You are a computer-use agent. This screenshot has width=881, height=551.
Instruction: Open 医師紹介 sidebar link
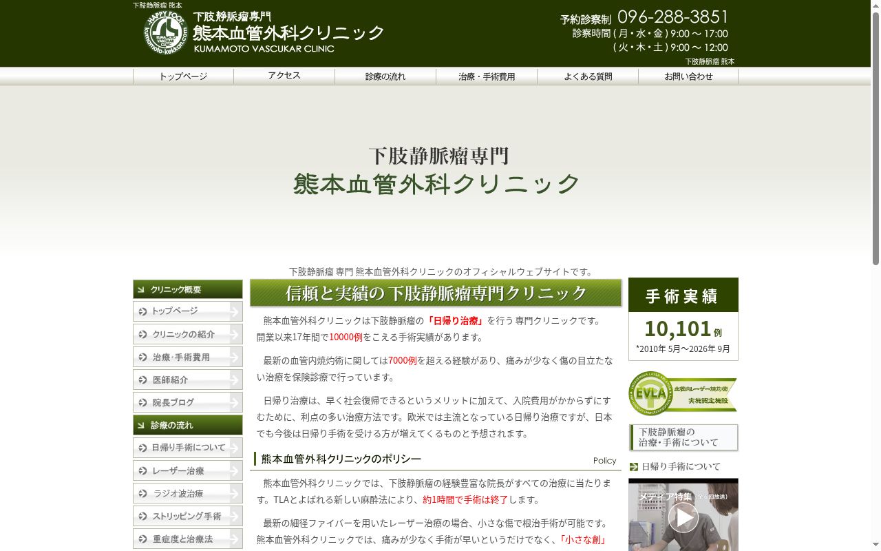(x=188, y=380)
